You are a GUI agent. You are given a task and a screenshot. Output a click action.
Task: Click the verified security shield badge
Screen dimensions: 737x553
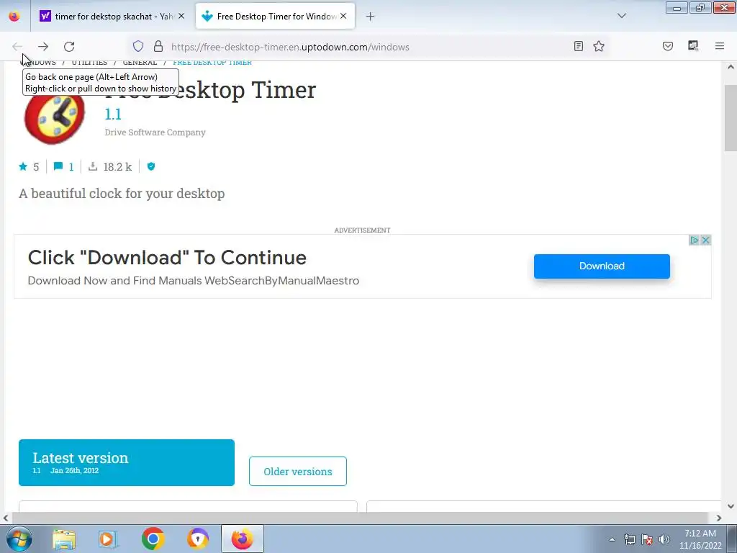(x=151, y=166)
